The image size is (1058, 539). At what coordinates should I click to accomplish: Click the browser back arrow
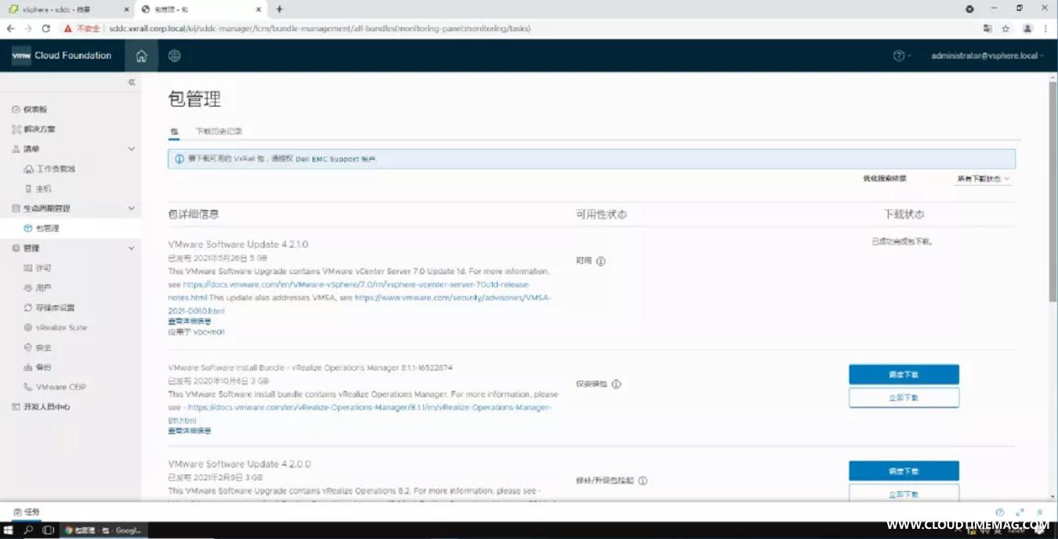click(x=10, y=28)
